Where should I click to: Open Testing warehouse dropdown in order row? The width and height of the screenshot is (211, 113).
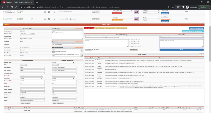pos(151,18)
